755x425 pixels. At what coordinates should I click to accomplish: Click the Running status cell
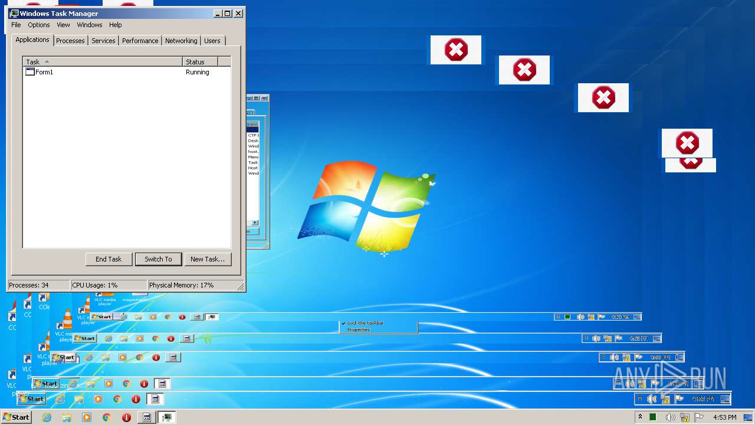pos(198,72)
